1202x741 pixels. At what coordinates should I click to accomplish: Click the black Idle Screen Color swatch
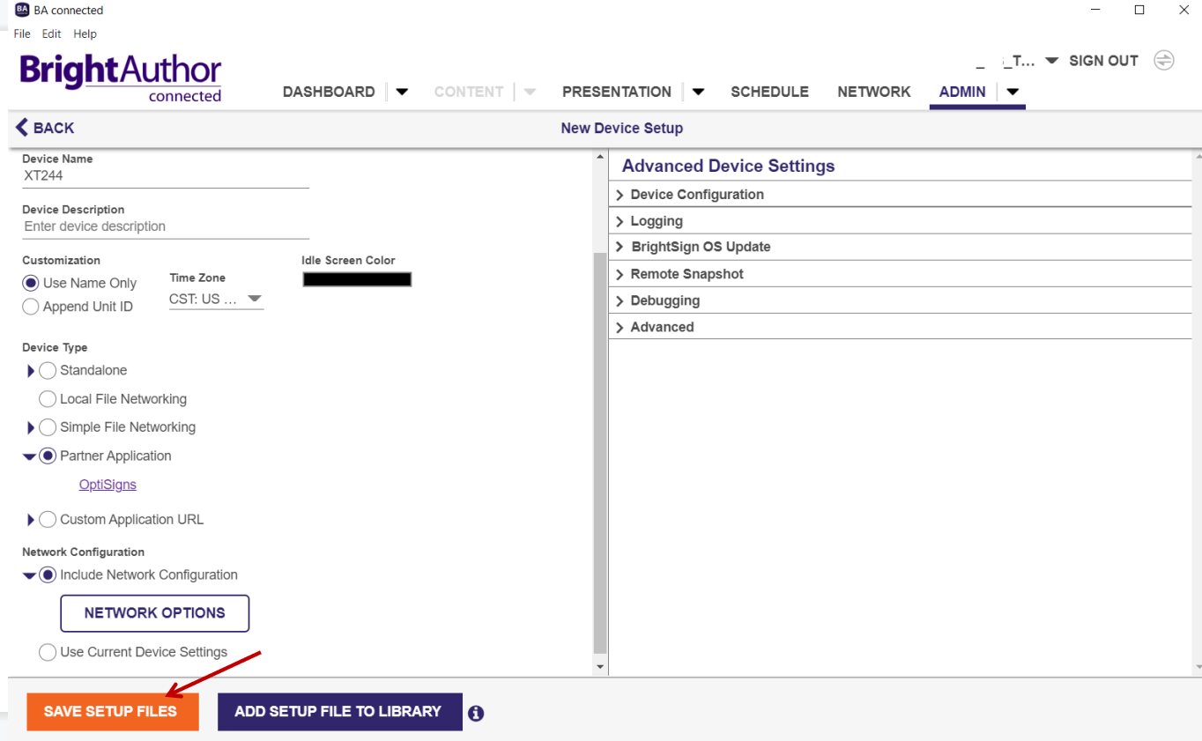(357, 279)
